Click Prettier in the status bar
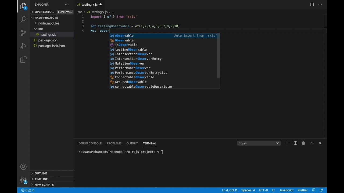 [302, 190]
